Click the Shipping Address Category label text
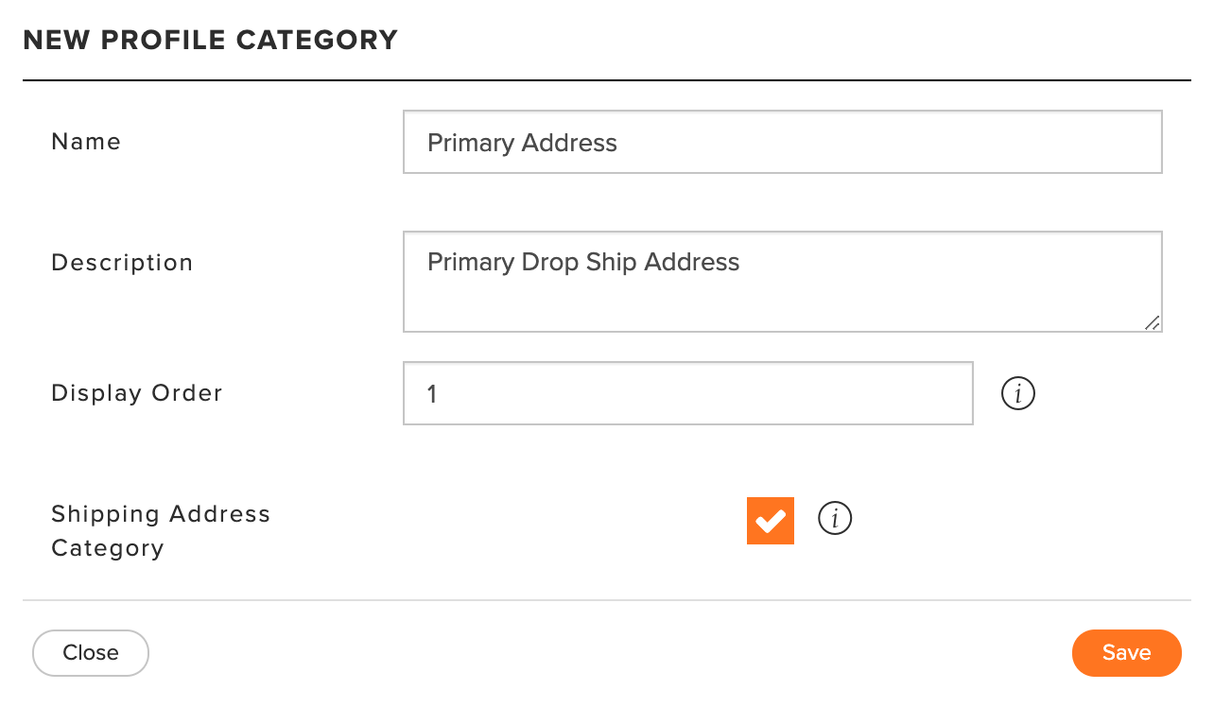This screenshot has height=707, width=1214. coord(161,531)
